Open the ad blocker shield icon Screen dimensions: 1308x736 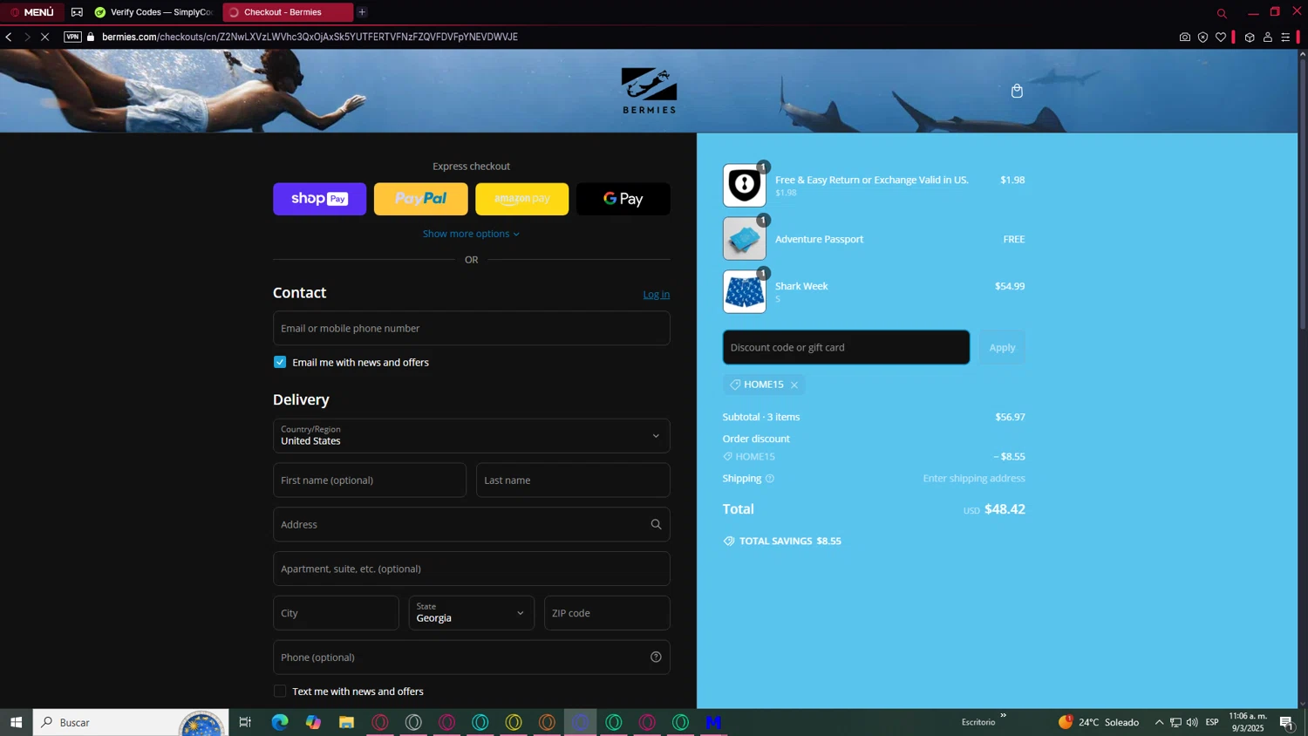click(1202, 37)
